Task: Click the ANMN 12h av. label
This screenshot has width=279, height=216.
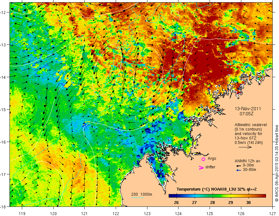Action: (x=248, y=161)
